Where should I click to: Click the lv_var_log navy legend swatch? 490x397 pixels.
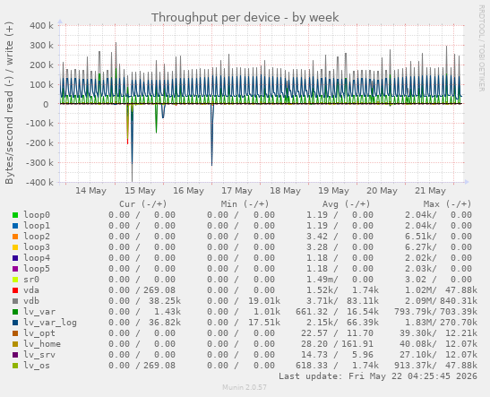pyautogui.click(x=15, y=323)
